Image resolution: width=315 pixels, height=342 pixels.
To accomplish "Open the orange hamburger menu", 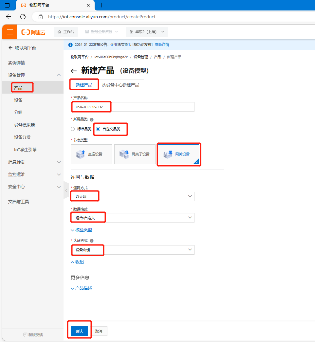I will 9,32.
